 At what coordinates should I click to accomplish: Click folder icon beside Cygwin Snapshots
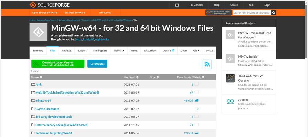tap(33, 109)
